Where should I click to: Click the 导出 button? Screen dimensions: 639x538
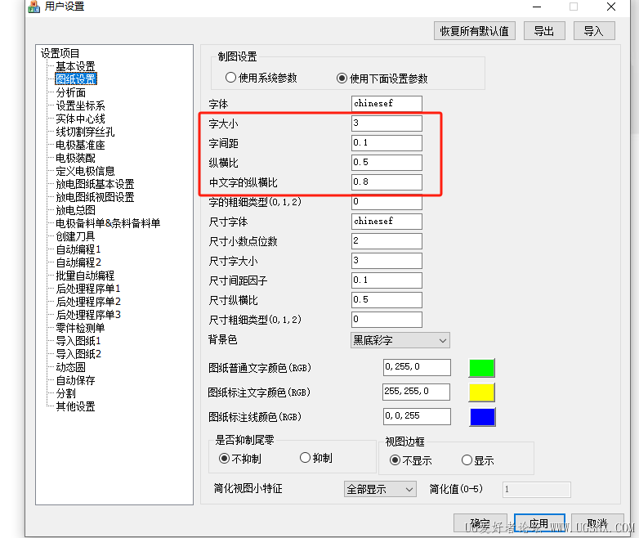(x=544, y=31)
